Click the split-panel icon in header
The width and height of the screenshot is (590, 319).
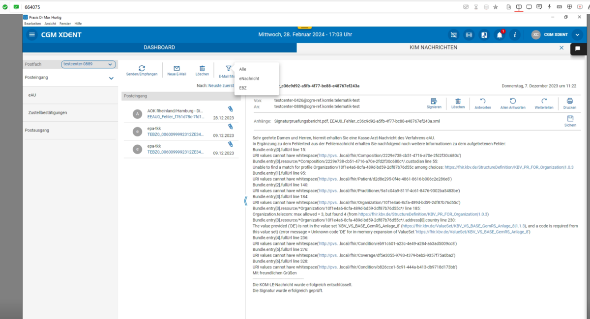tap(484, 35)
